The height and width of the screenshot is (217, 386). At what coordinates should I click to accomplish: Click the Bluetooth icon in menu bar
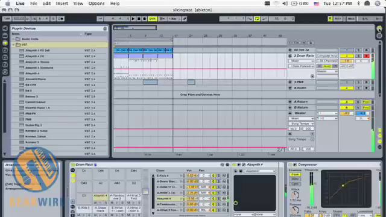(358, 4)
